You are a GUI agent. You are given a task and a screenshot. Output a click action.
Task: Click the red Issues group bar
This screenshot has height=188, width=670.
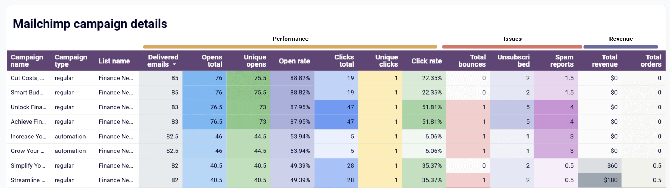tap(512, 47)
